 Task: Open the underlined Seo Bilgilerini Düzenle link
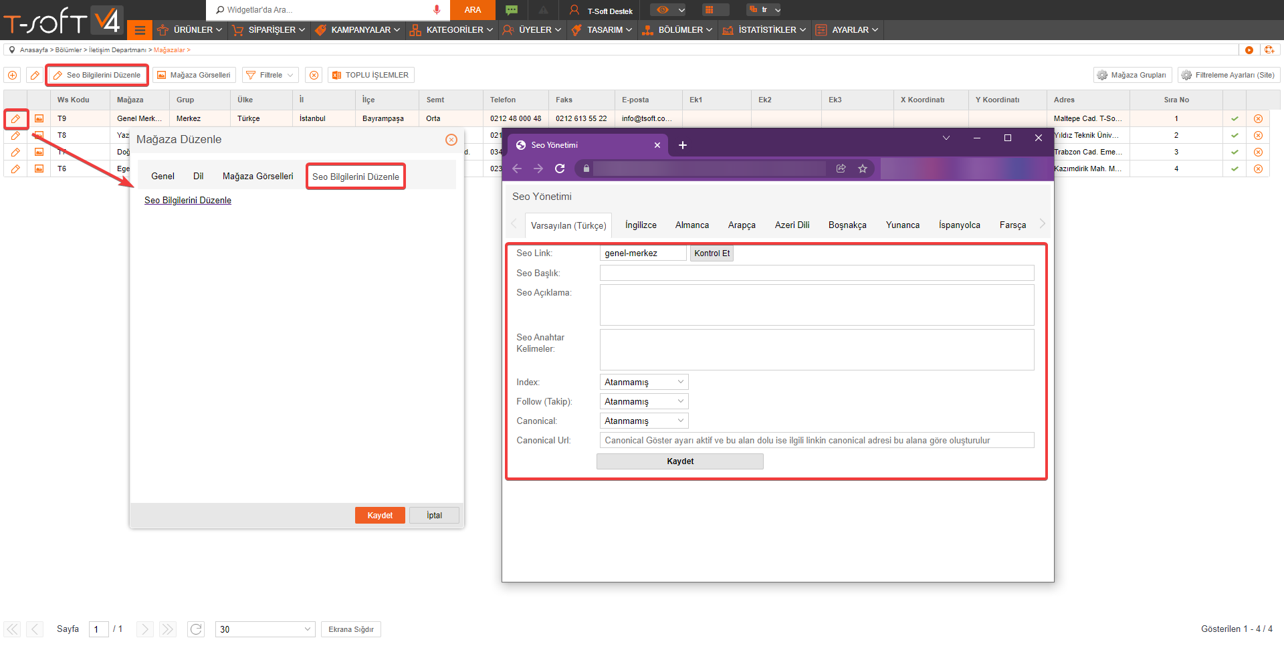click(188, 200)
